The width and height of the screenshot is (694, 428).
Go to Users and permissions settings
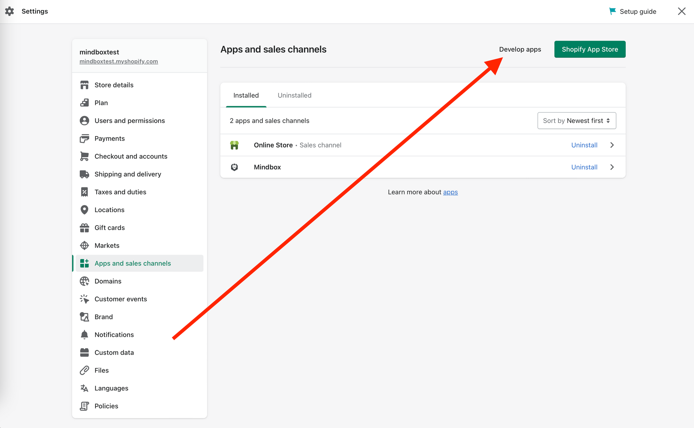[139, 120]
